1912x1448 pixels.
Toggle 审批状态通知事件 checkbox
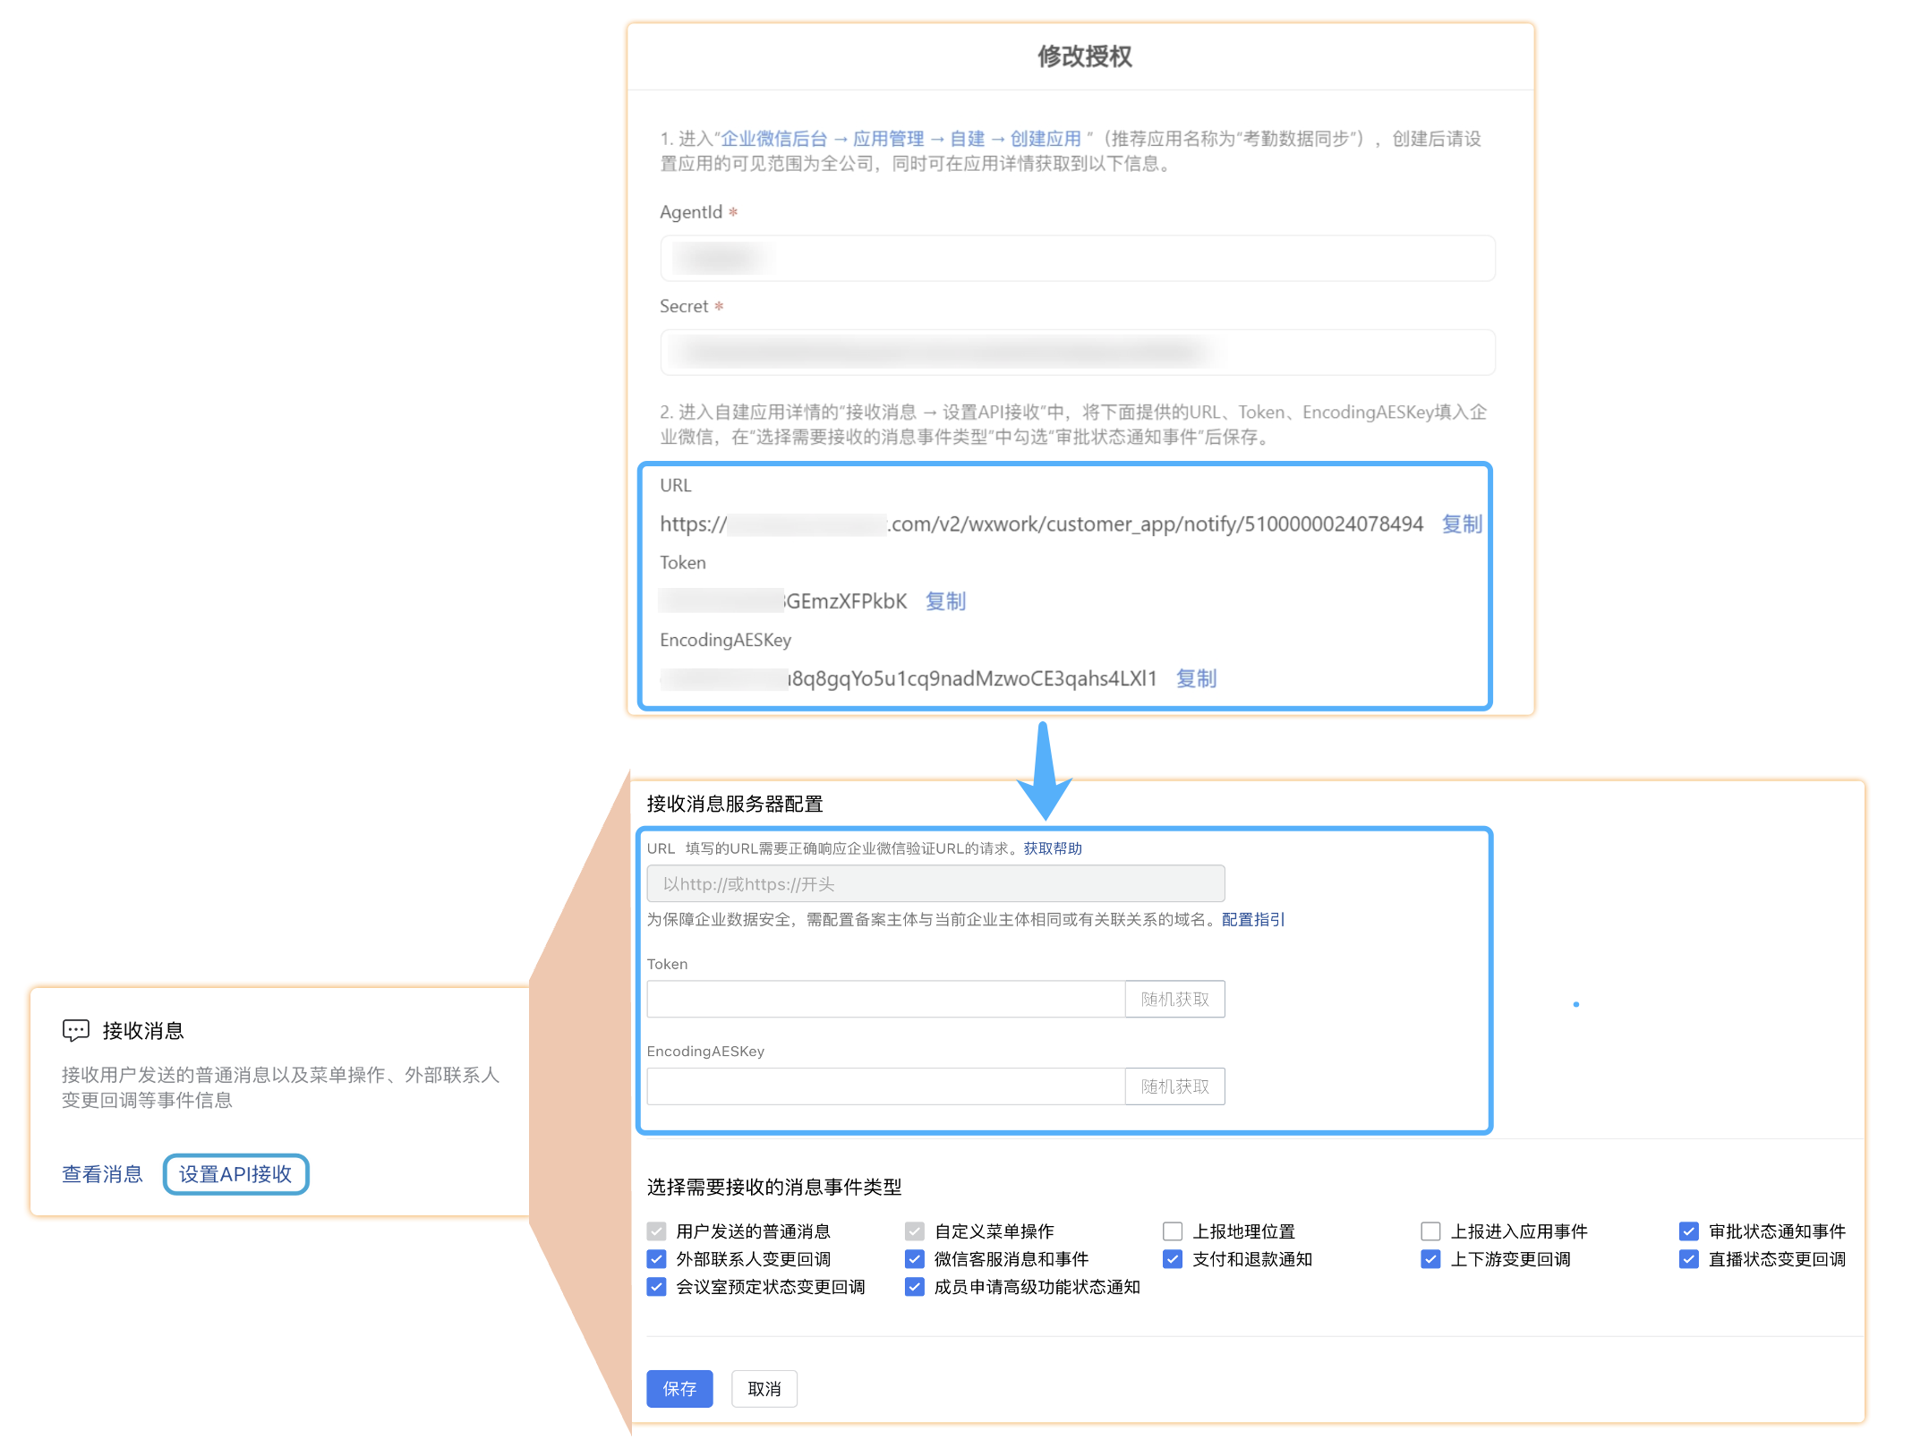coord(1688,1231)
